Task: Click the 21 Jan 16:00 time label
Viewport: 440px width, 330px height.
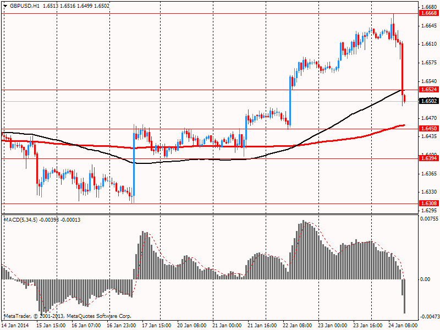Action: click(262, 326)
